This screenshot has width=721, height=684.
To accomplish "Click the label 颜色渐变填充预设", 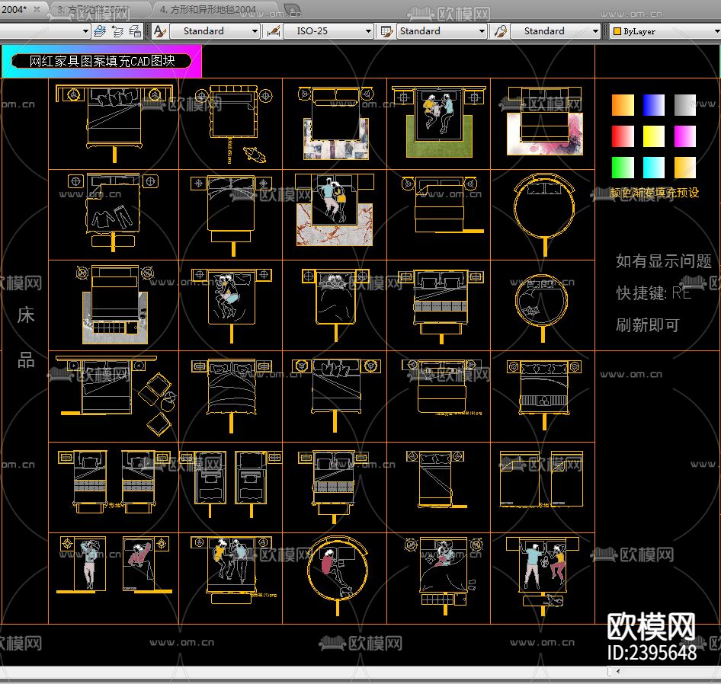I will [654, 193].
